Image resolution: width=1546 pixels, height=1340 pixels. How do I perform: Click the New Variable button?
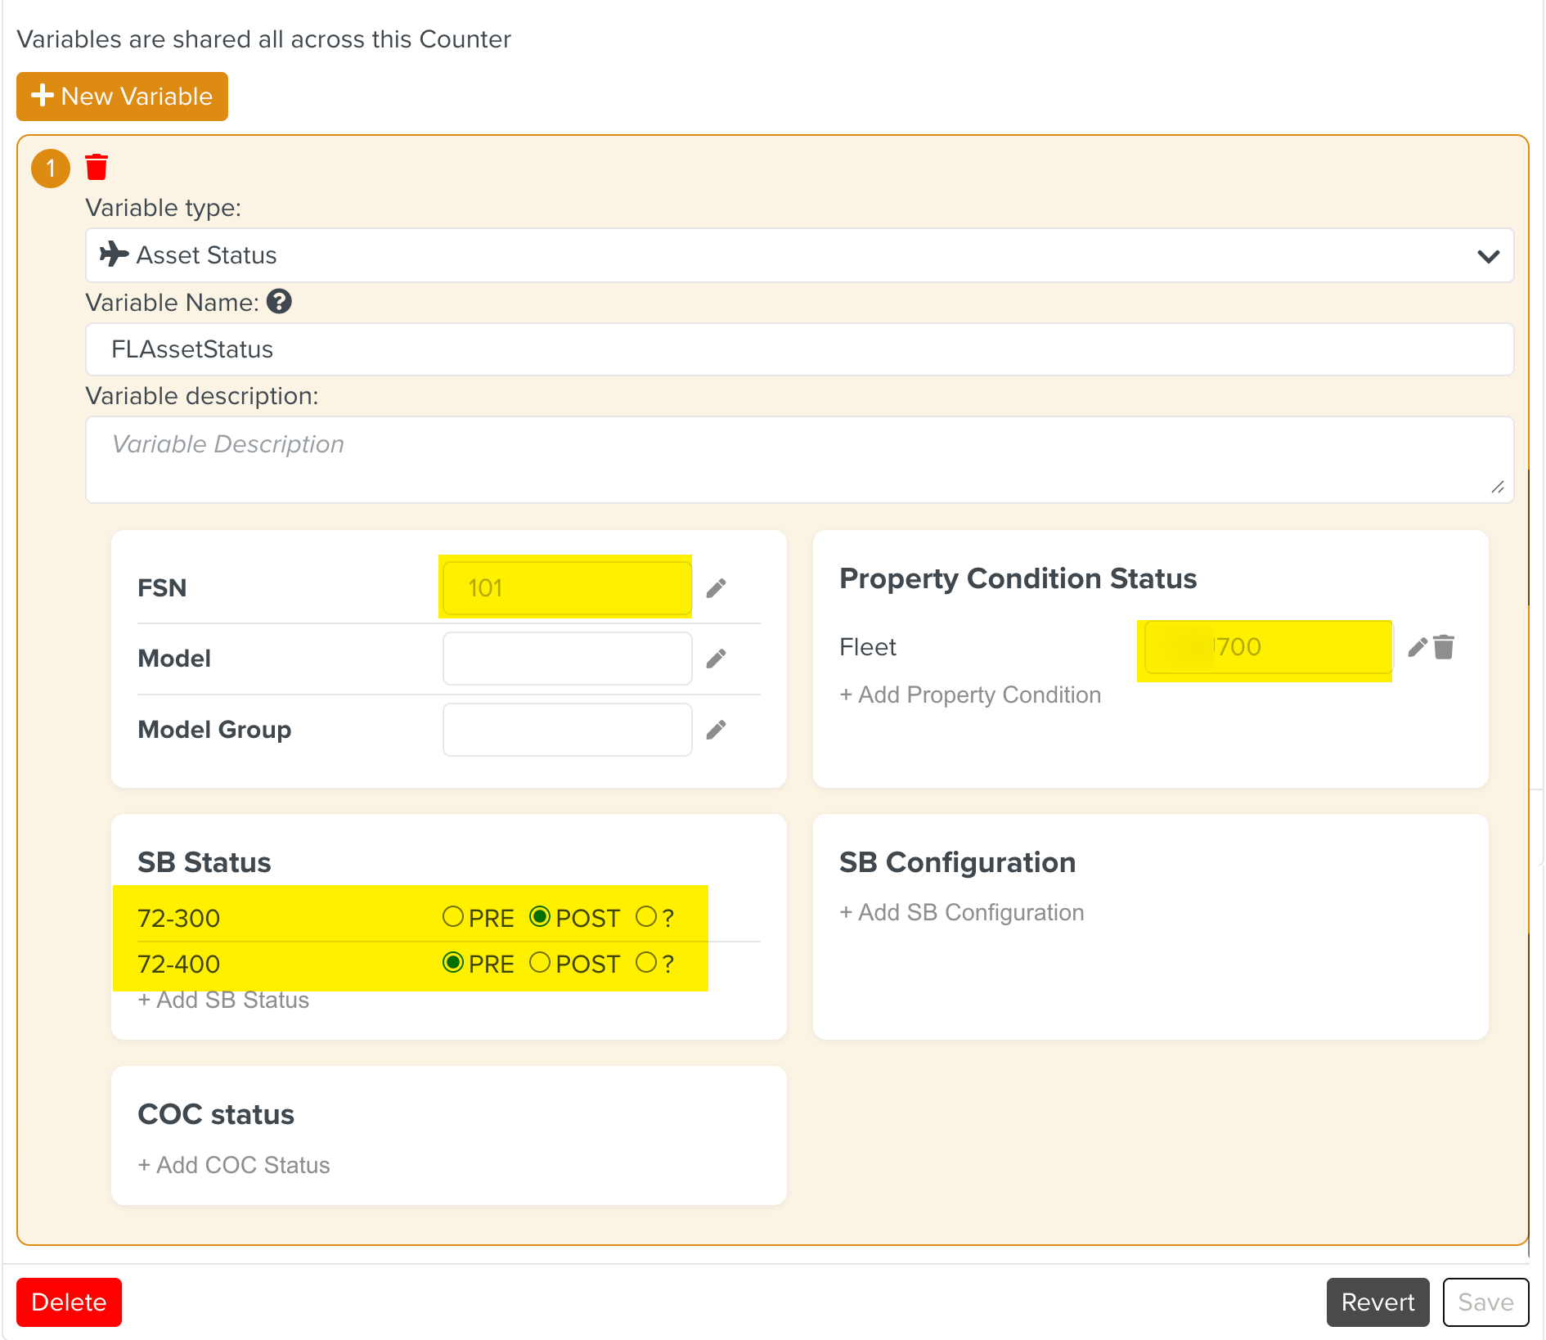point(122,97)
